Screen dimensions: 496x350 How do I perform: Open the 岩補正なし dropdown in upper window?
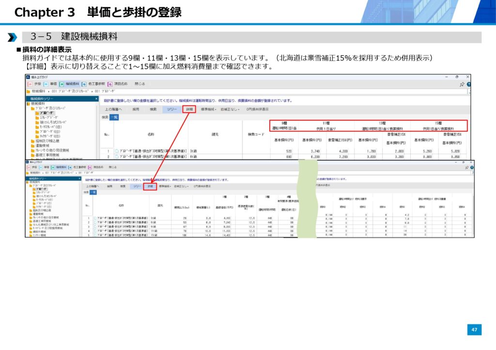tap(230, 109)
